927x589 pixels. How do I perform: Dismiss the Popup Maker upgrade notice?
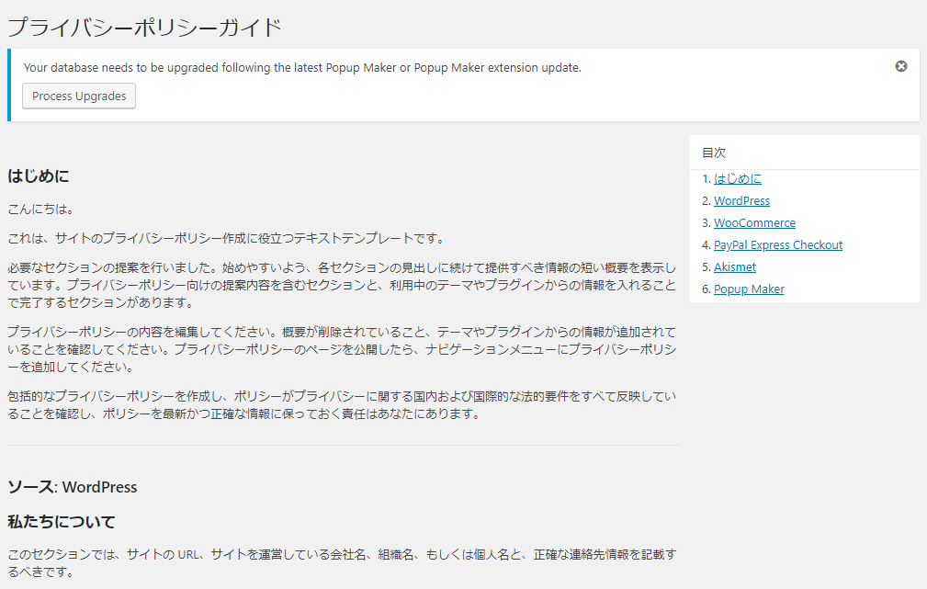tap(901, 66)
